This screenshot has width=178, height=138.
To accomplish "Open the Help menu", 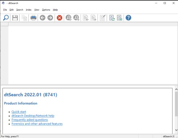I will pos(55,10).
